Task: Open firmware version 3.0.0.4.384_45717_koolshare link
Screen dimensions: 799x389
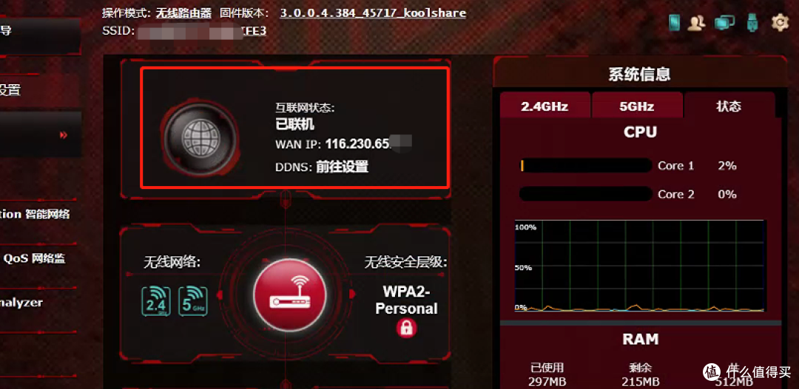Action: (x=373, y=13)
